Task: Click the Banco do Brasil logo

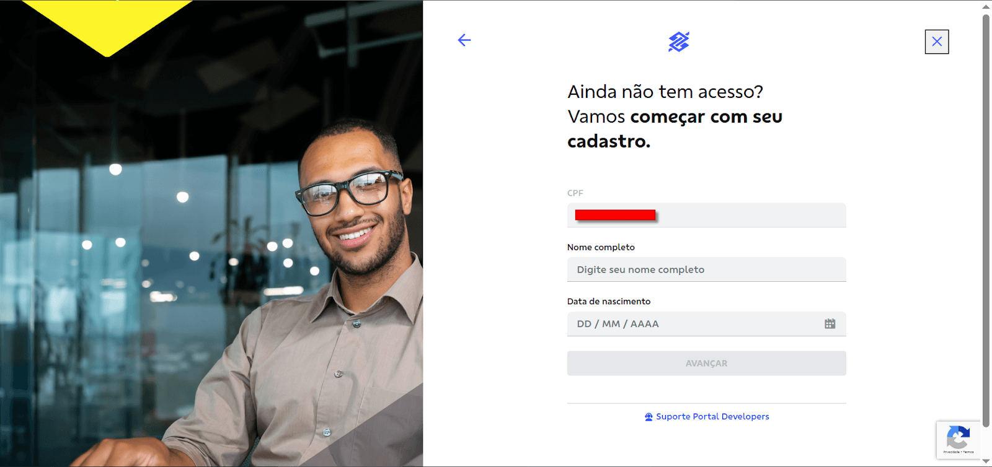Action: [679, 41]
